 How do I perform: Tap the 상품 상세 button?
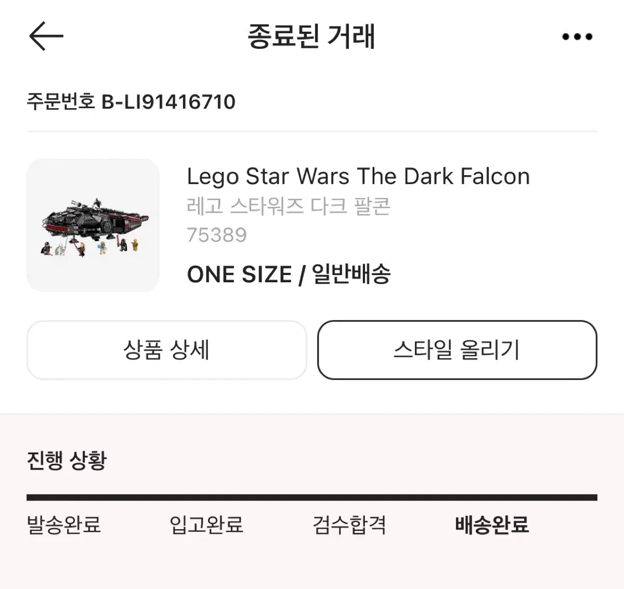[x=166, y=350]
